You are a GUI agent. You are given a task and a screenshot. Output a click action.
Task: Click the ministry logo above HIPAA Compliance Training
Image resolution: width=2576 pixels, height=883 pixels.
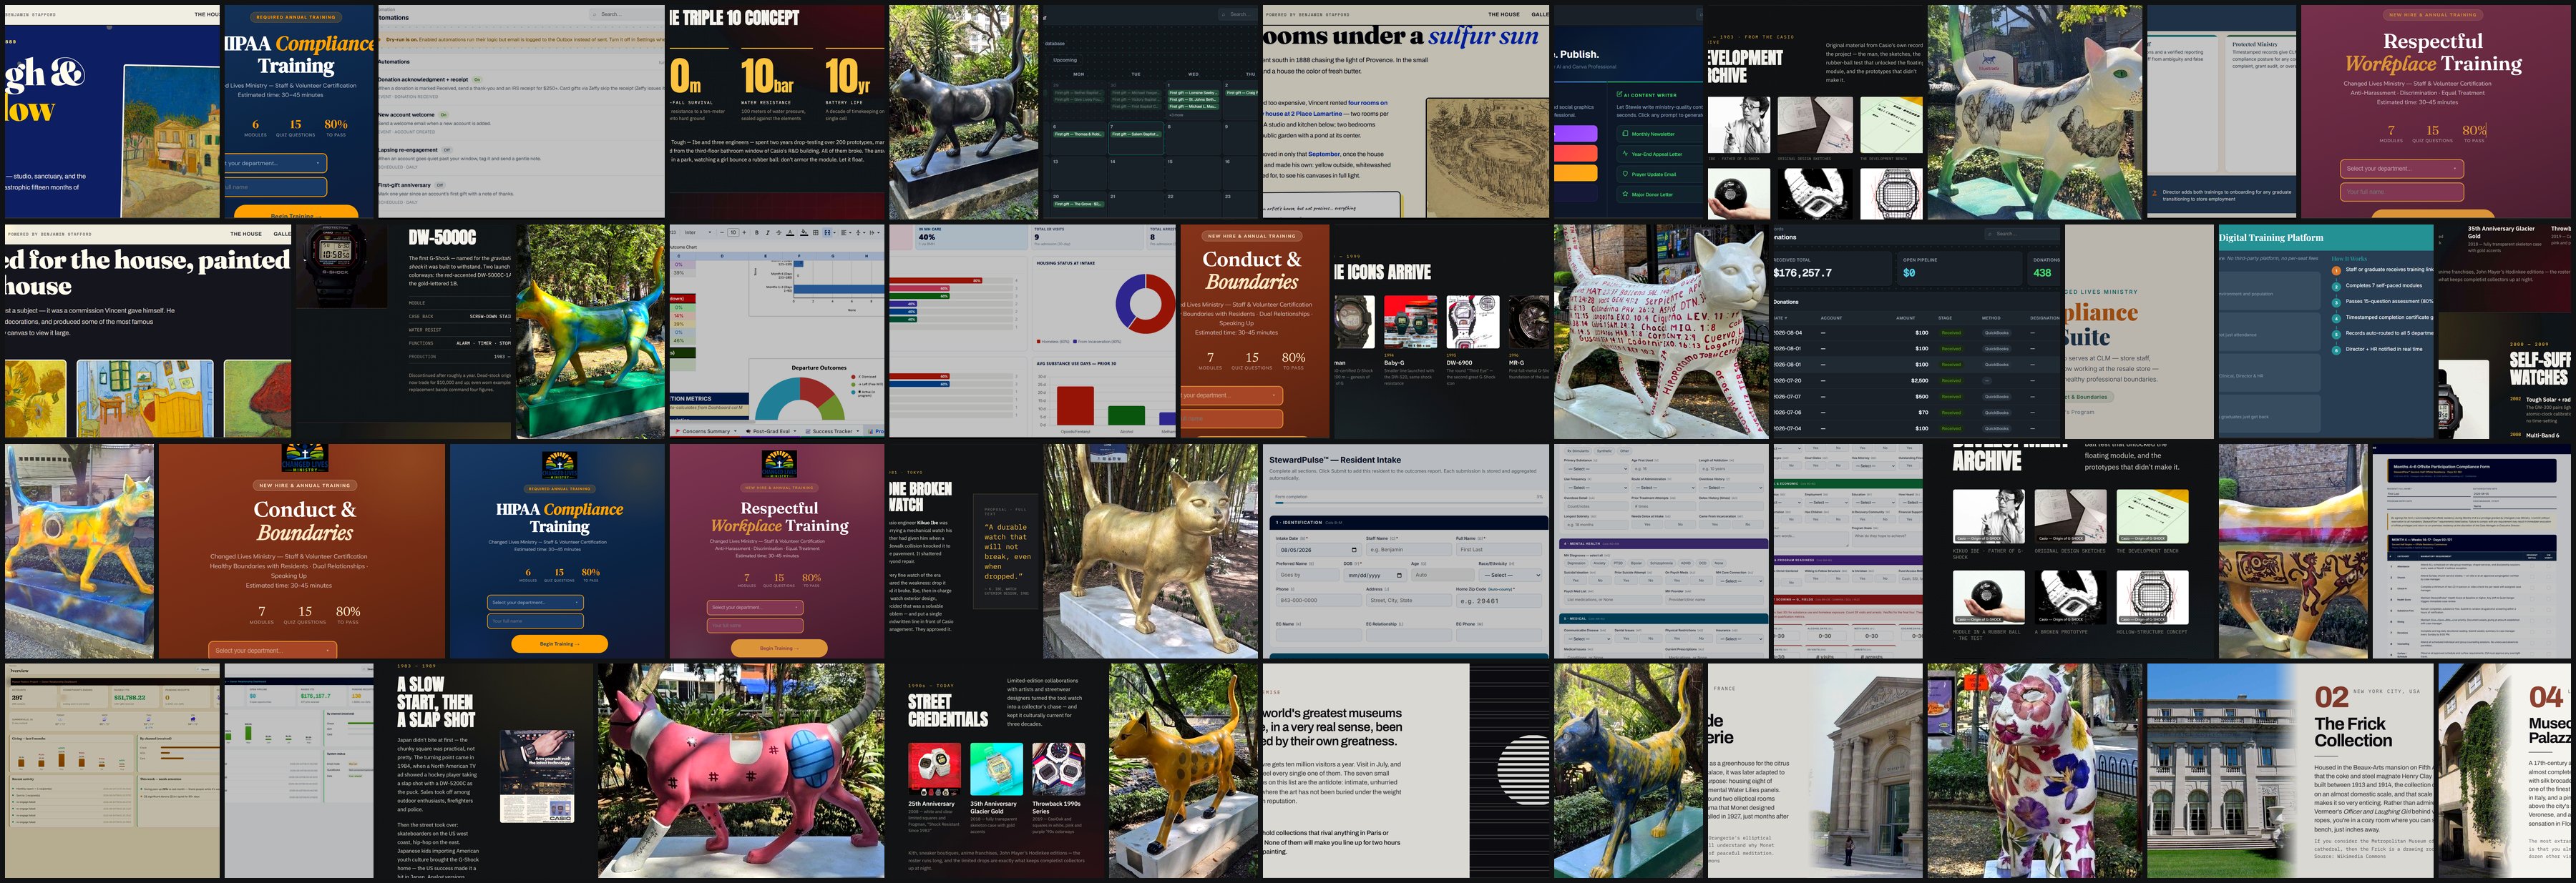(x=560, y=465)
